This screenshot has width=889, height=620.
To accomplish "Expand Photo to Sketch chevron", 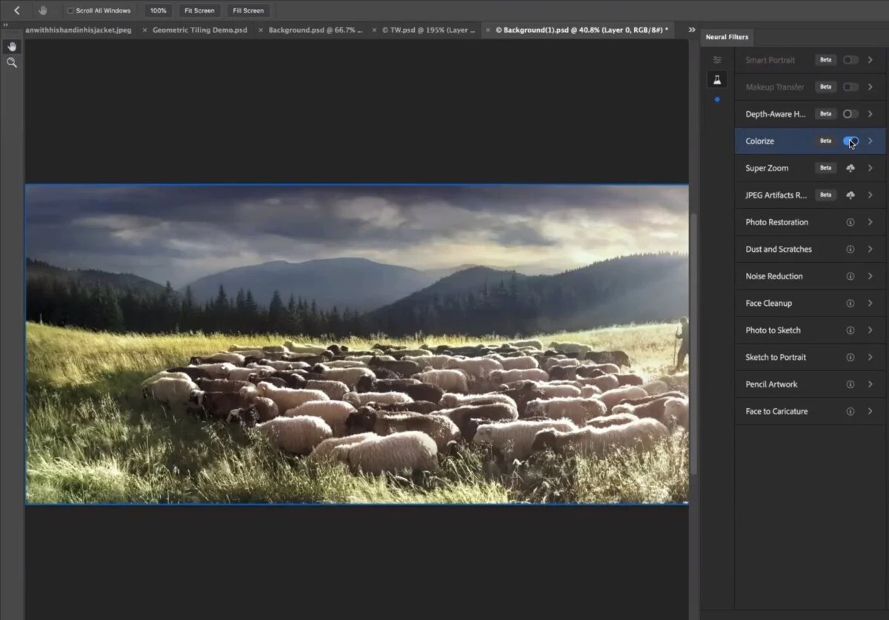I will coord(870,330).
